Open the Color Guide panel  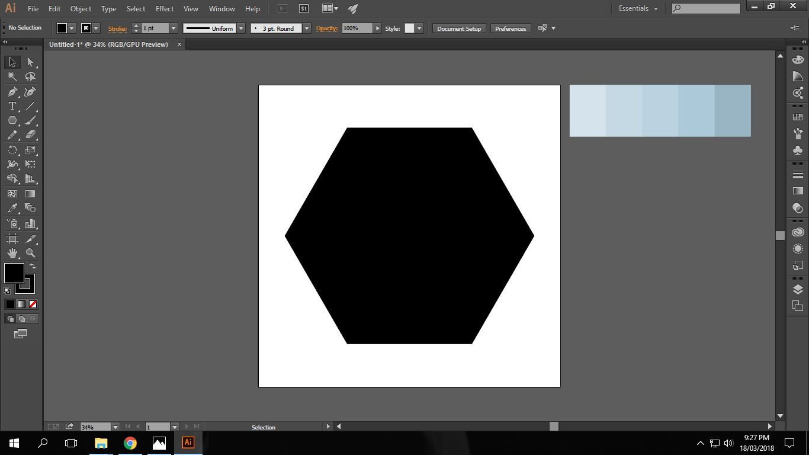(x=798, y=76)
